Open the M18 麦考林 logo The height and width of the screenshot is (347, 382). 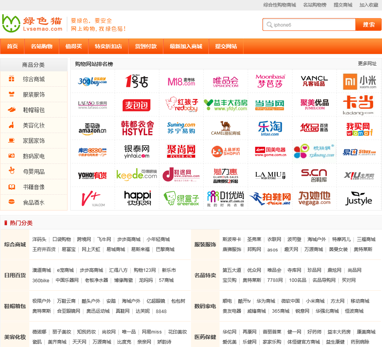pyautogui.click(x=181, y=81)
